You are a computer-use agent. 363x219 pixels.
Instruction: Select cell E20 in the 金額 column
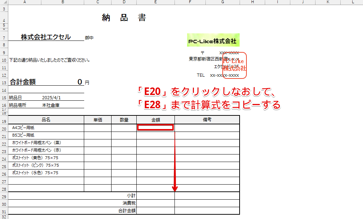[155, 128]
